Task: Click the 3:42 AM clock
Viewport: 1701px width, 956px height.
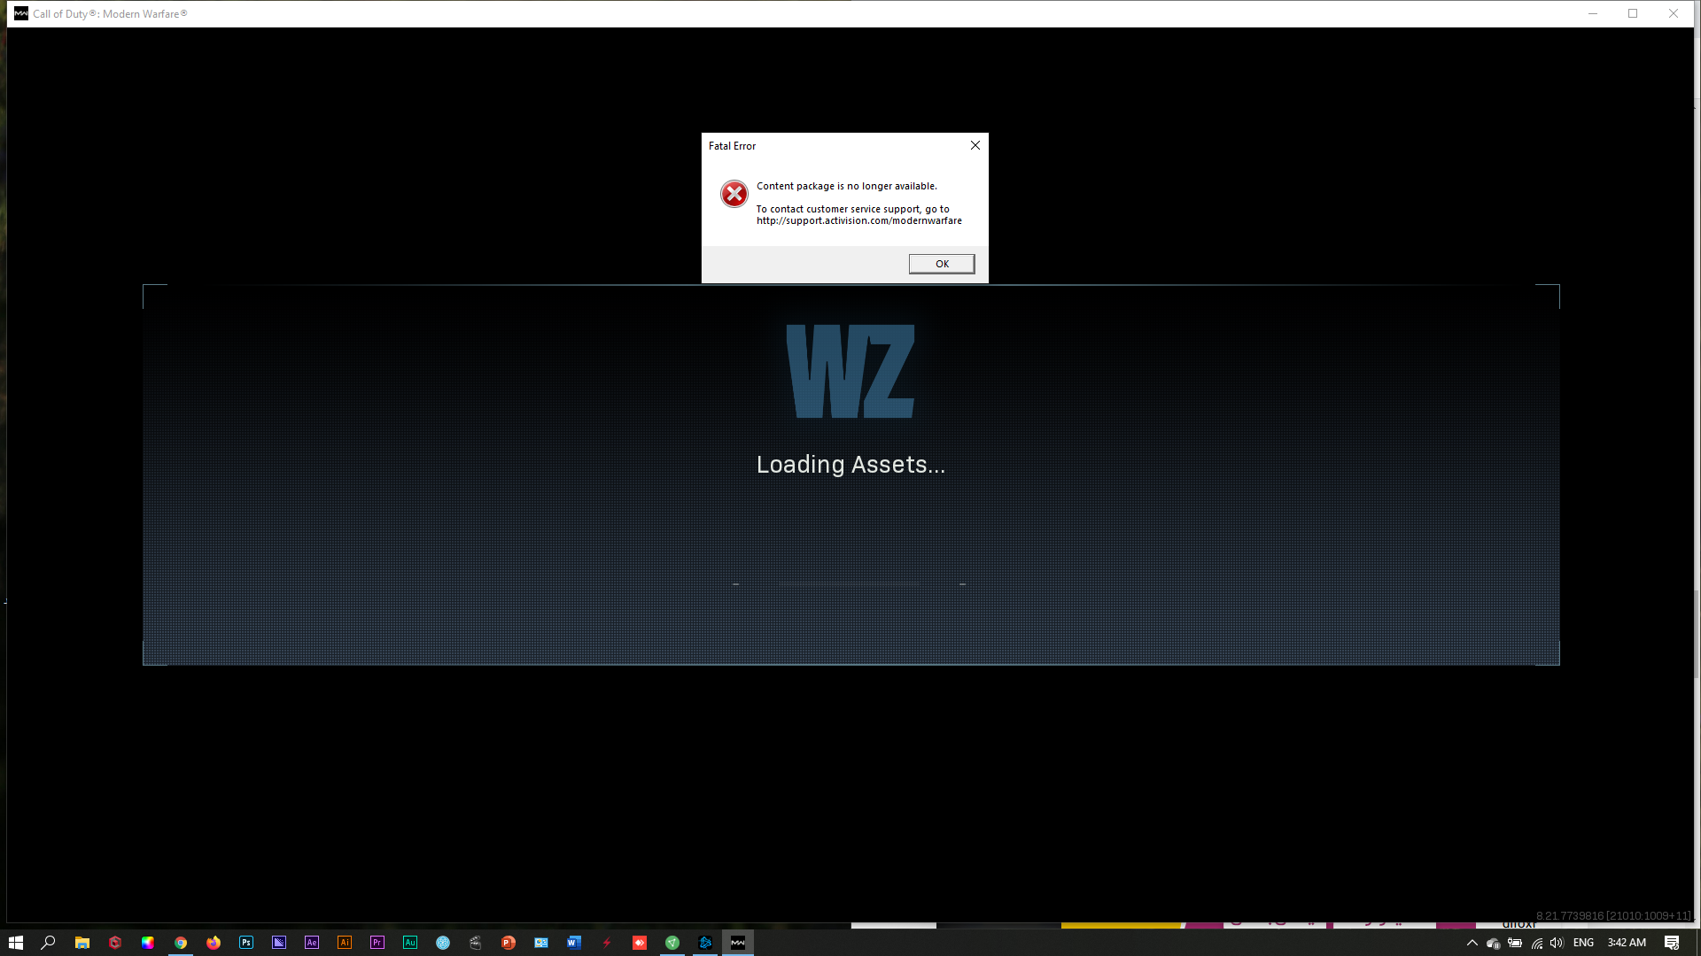Action: 1627,943
